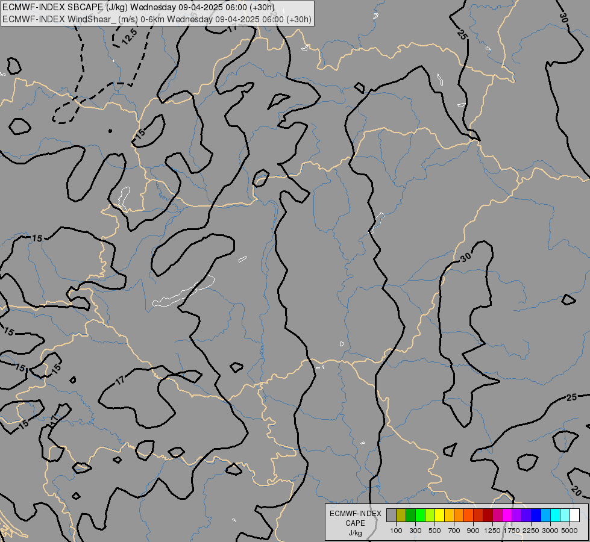
Task: Click the 12.5 dashed contour label
Action: pos(130,37)
